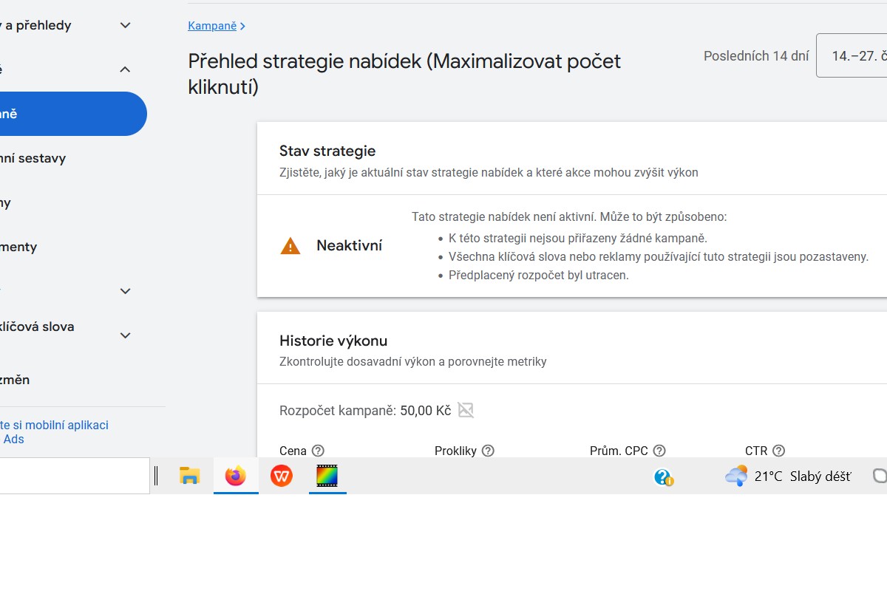Screen dimensions: 887x591
Task: Click the help icon next to Cena
Action: [x=318, y=451]
